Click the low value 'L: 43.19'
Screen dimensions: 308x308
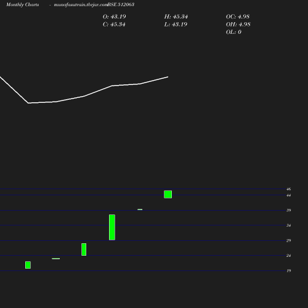click(176, 25)
